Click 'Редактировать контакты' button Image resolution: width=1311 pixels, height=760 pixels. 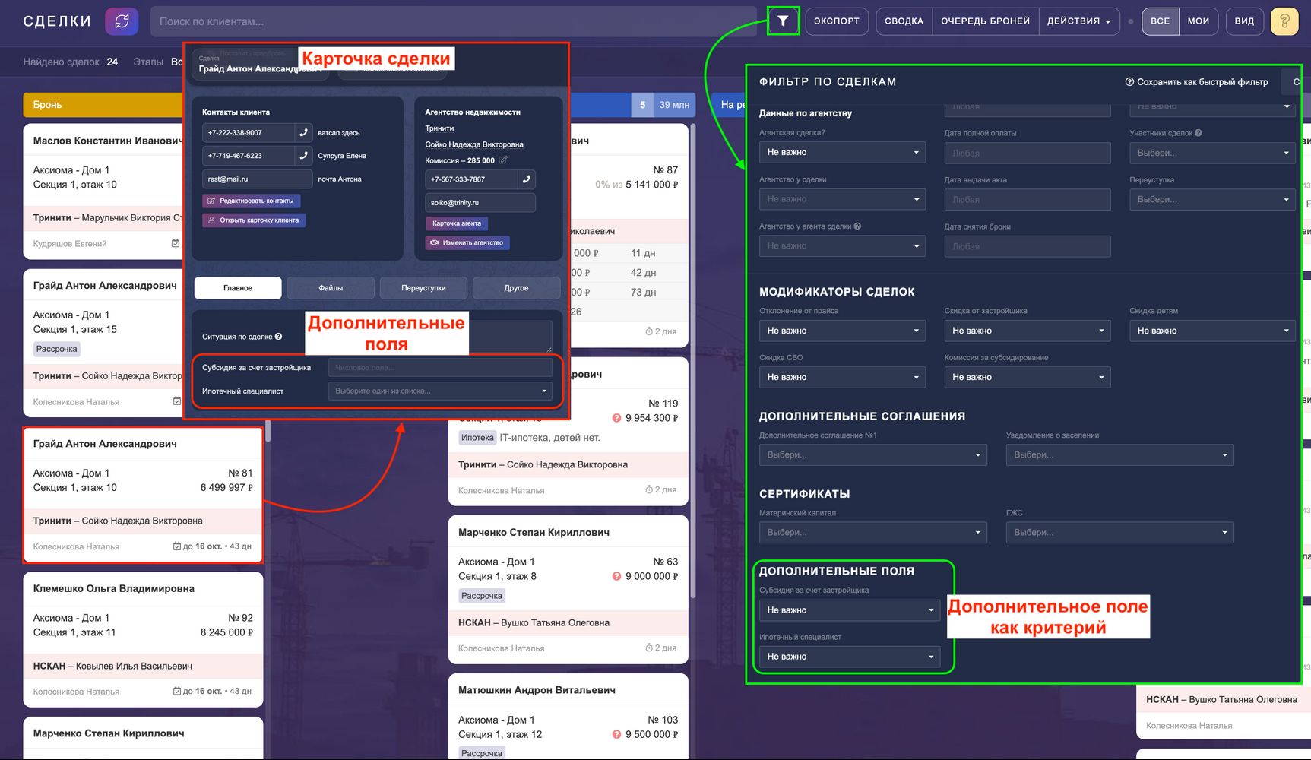pyautogui.click(x=252, y=201)
